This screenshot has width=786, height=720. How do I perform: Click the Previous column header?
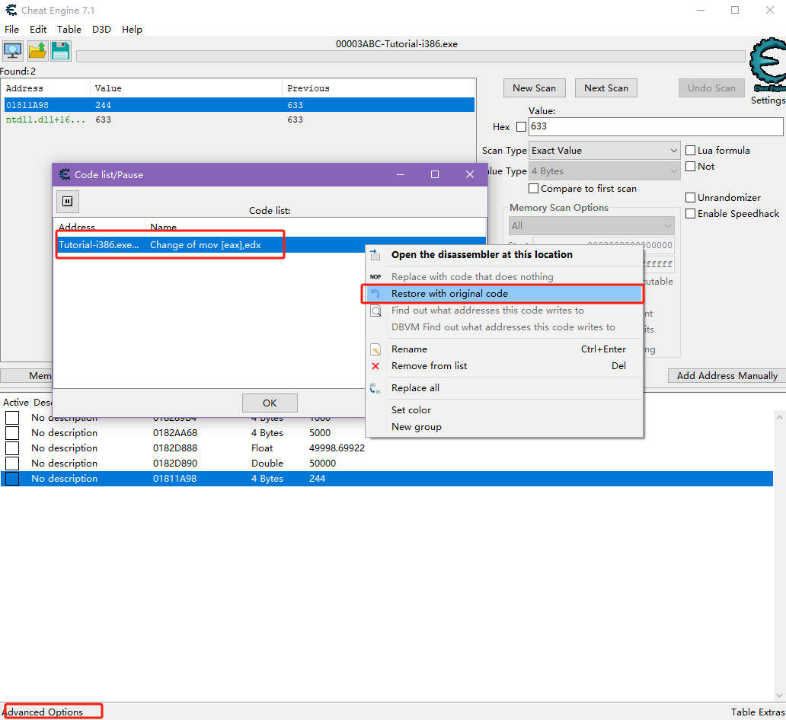click(x=379, y=89)
